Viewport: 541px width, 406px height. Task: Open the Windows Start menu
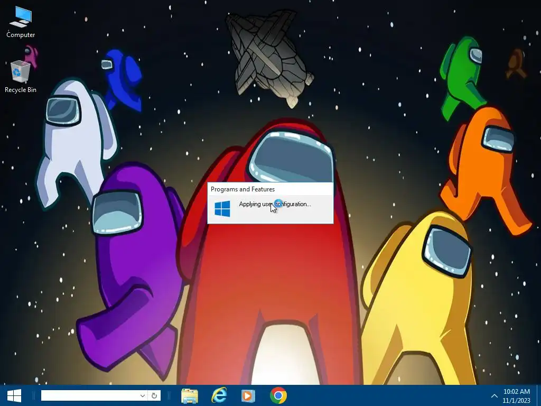coord(14,395)
